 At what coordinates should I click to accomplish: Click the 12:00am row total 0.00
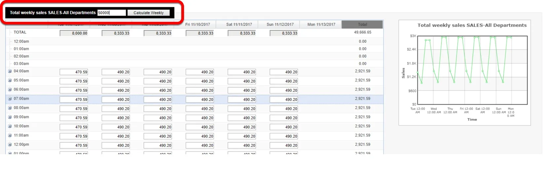[362, 42]
